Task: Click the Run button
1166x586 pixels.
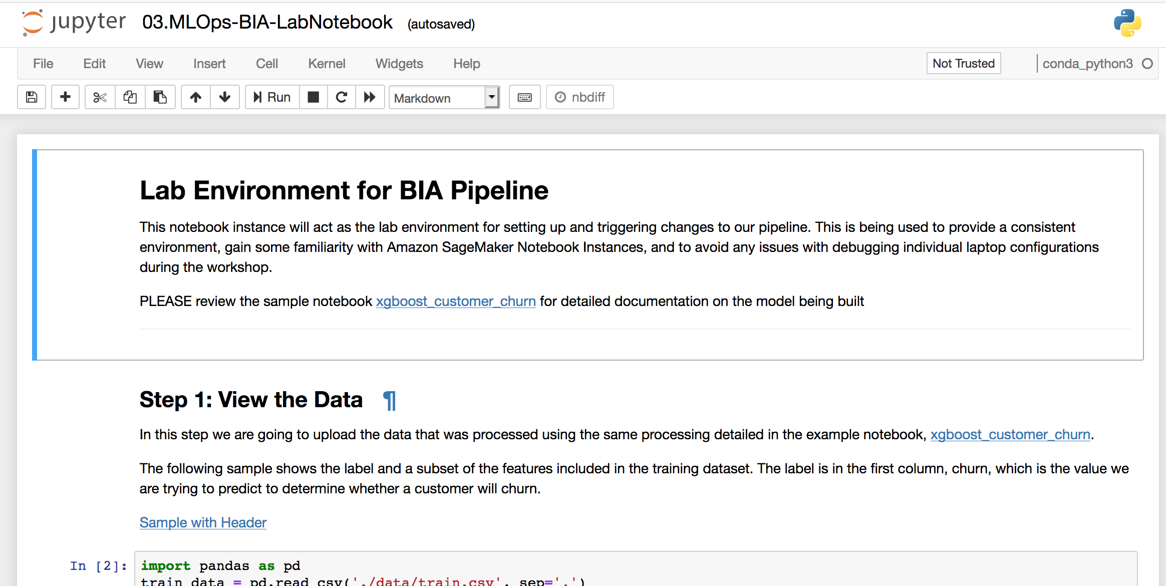Action: coord(272,97)
